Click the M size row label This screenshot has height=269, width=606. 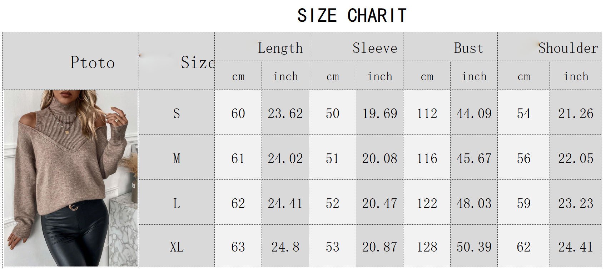pyautogui.click(x=177, y=158)
